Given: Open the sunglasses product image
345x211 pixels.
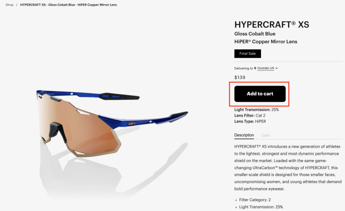Looking at the screenshot, I should coord(112,123).
